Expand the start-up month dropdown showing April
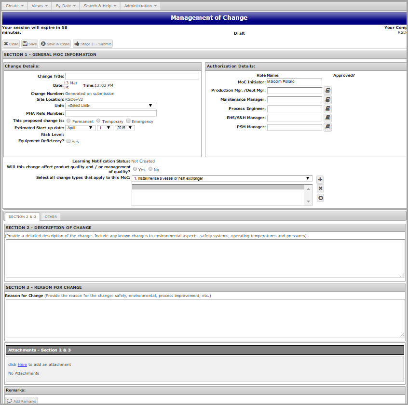This screenshot has height=405, width=408. tap(81, 128)
